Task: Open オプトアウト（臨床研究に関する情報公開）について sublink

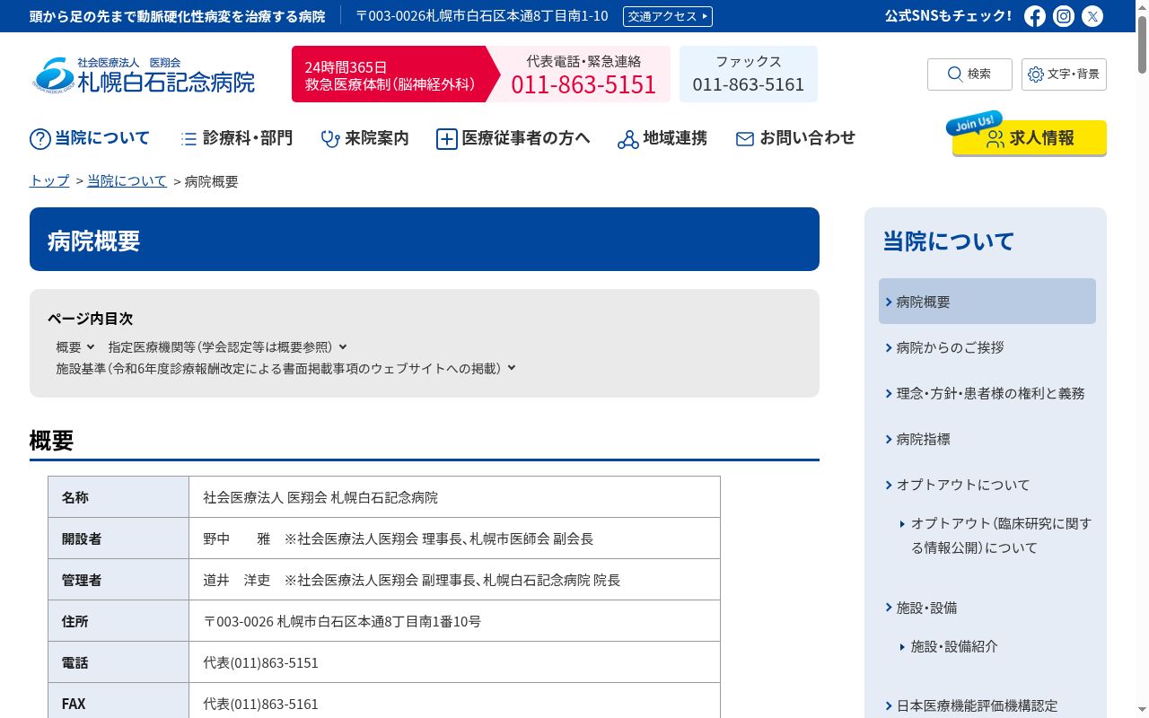Action: tap(1001, 535)
